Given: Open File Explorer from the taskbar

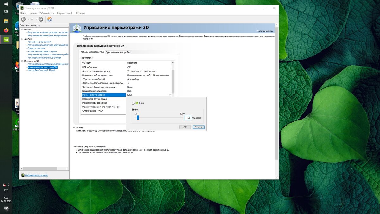Looking at the screenshot, I should tap(6, 21).
